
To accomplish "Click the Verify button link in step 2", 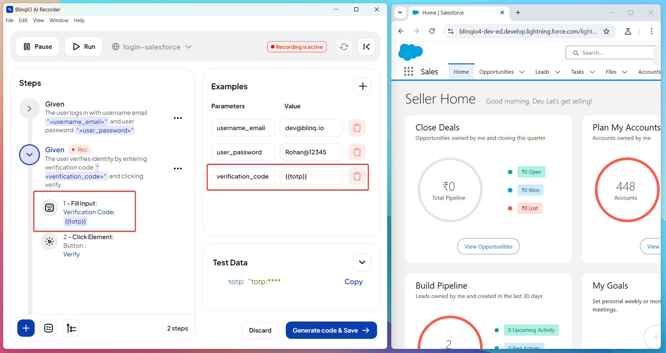I will [71, 254].
